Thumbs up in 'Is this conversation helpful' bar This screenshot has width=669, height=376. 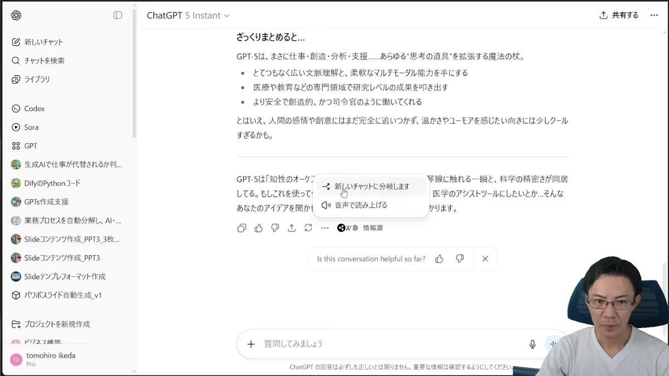[439, 259]
